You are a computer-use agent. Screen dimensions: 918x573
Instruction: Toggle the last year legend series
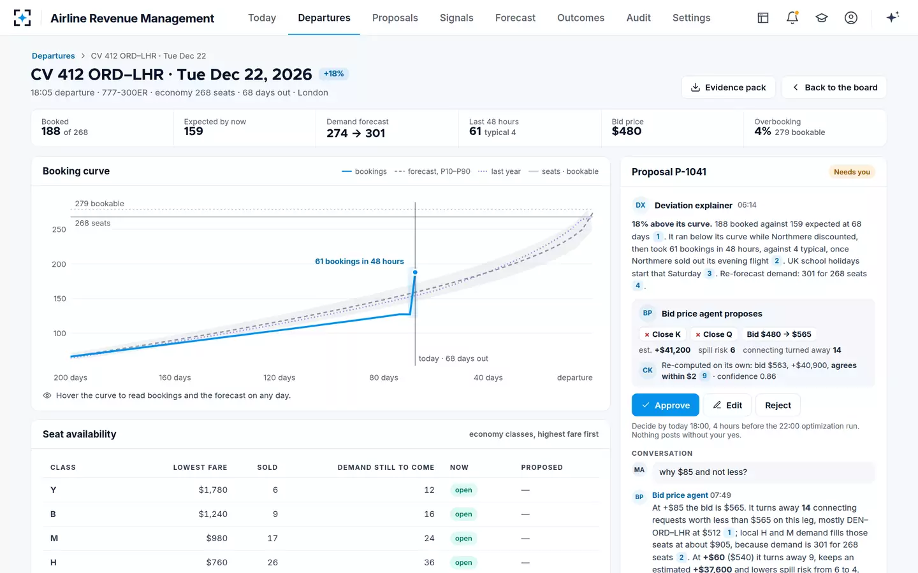pyautogui.click(x=499, y=171)
